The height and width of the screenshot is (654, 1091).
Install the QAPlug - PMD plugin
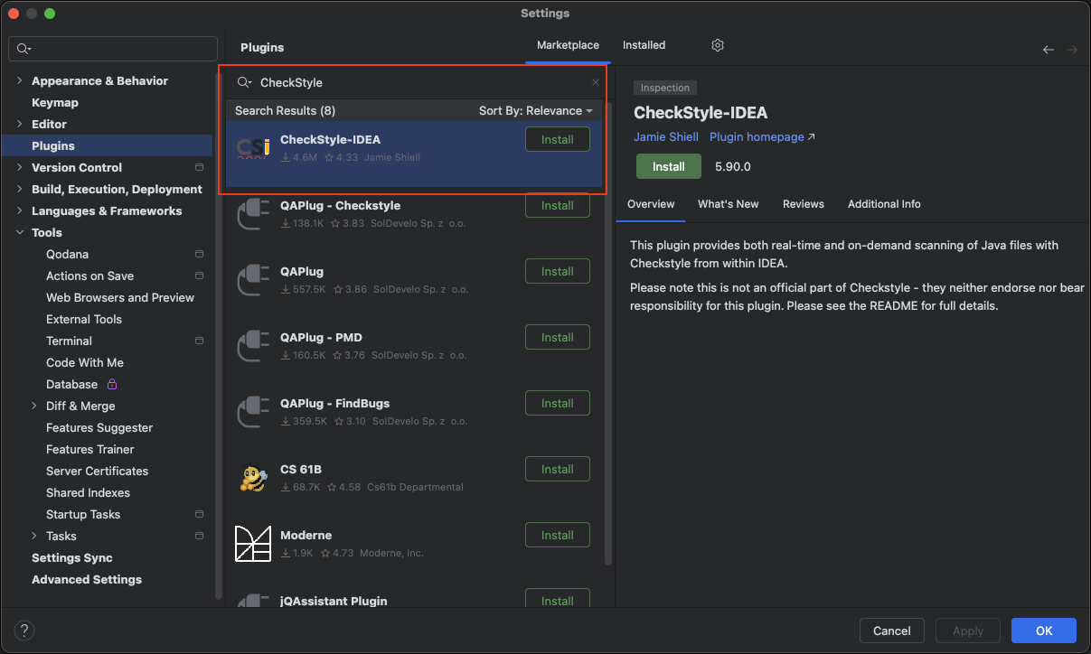click(x=558, y=337)
